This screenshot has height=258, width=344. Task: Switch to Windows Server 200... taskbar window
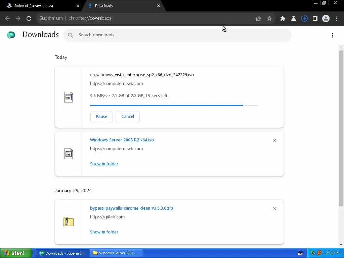116,253
